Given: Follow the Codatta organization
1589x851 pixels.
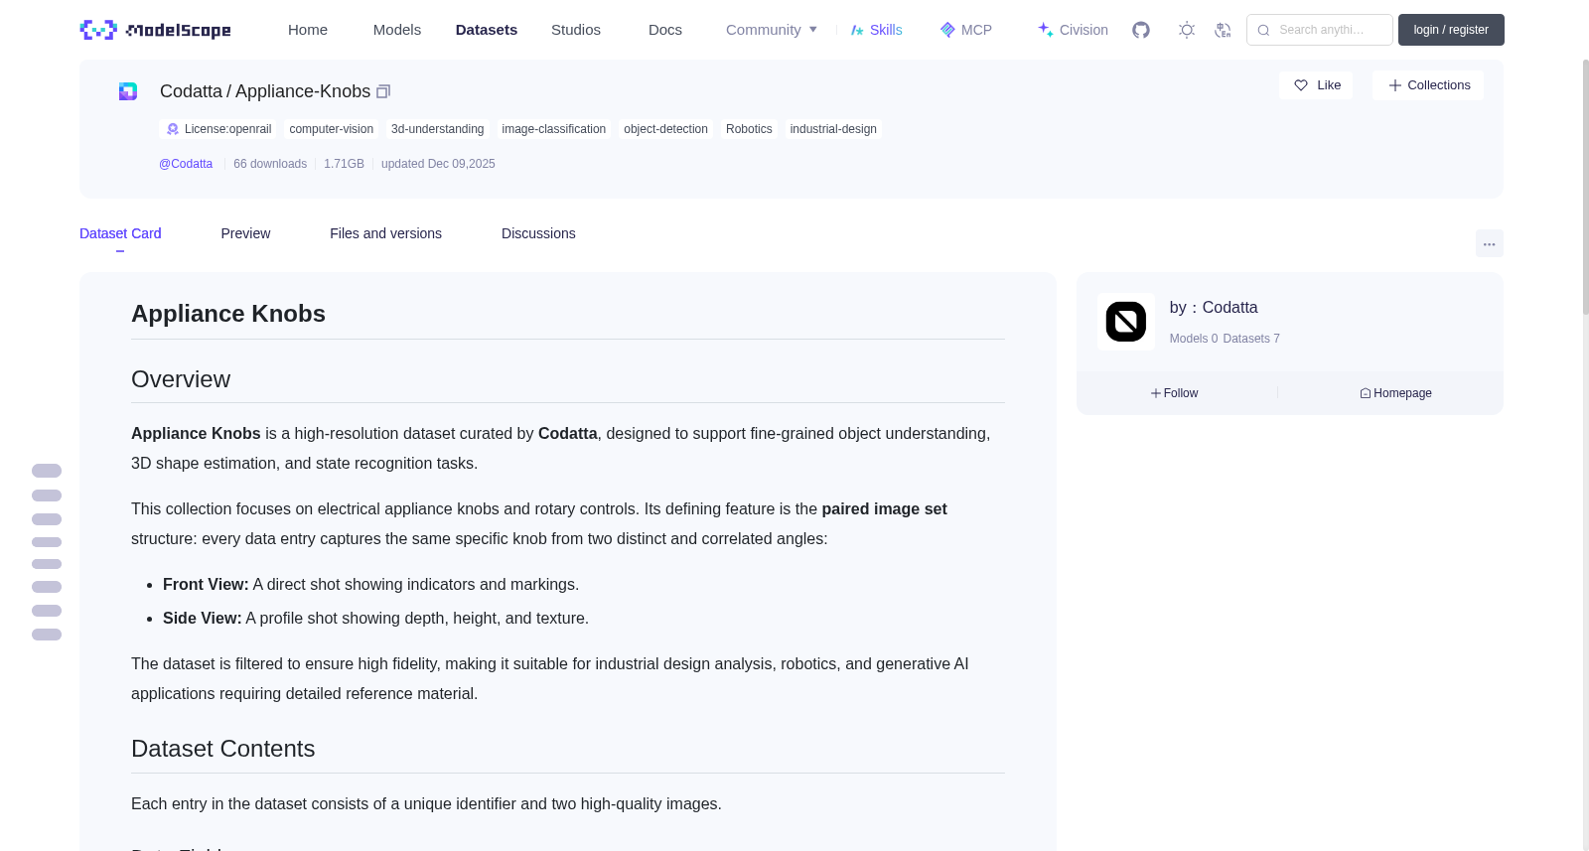Looking at the screenshot, I should (1174, 393).
